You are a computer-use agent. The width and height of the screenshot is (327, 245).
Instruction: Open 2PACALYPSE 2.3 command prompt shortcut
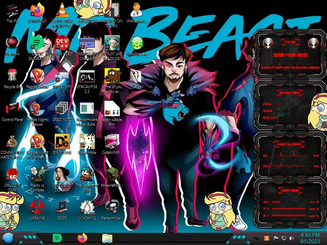(87, 81)
